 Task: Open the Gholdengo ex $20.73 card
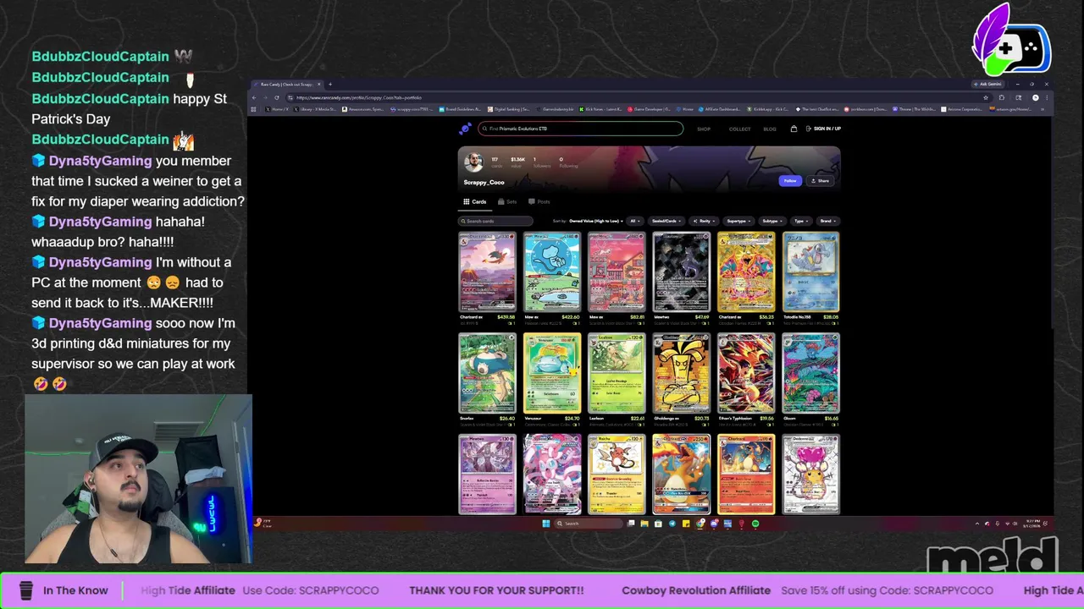click(x=682, y=373)
